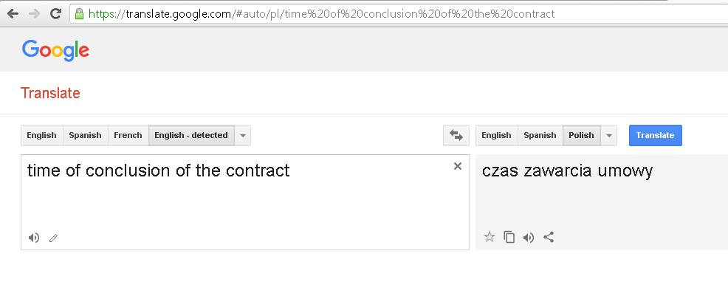Select English as source language
728x282 pixels.
coord(42,135)
